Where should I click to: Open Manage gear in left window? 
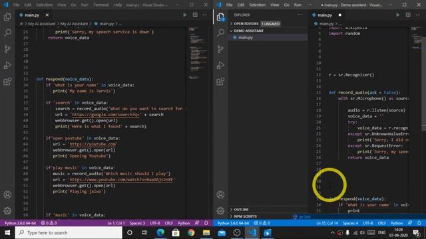pos(7,210)
